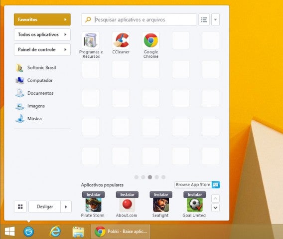Install Seafight app
The height and width of the screenshot is (239, 283).
coord(161,195)
